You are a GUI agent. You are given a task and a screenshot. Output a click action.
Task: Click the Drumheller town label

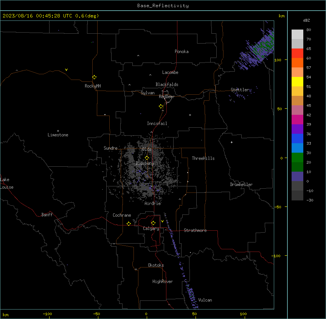(241, 185)
